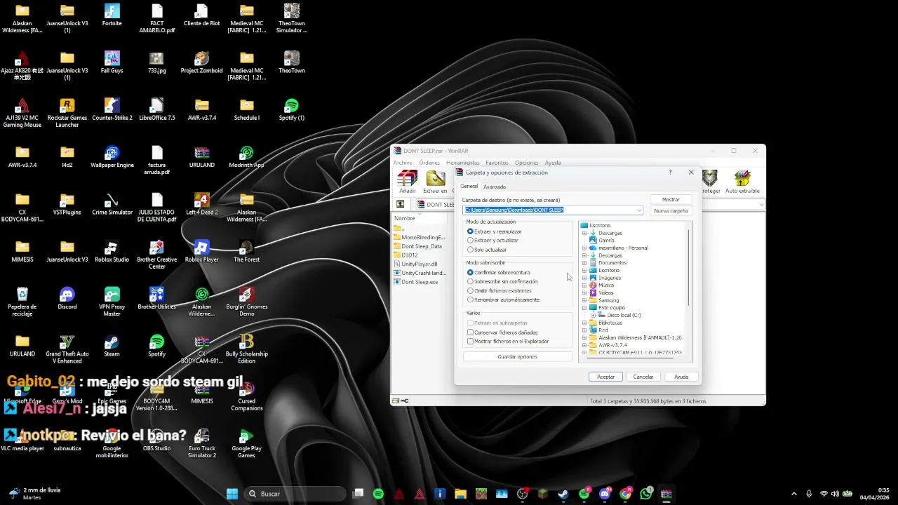The image size is (898, 505).
Task: Click the folder tree vertical scrollbar
Action: [689, 267]
